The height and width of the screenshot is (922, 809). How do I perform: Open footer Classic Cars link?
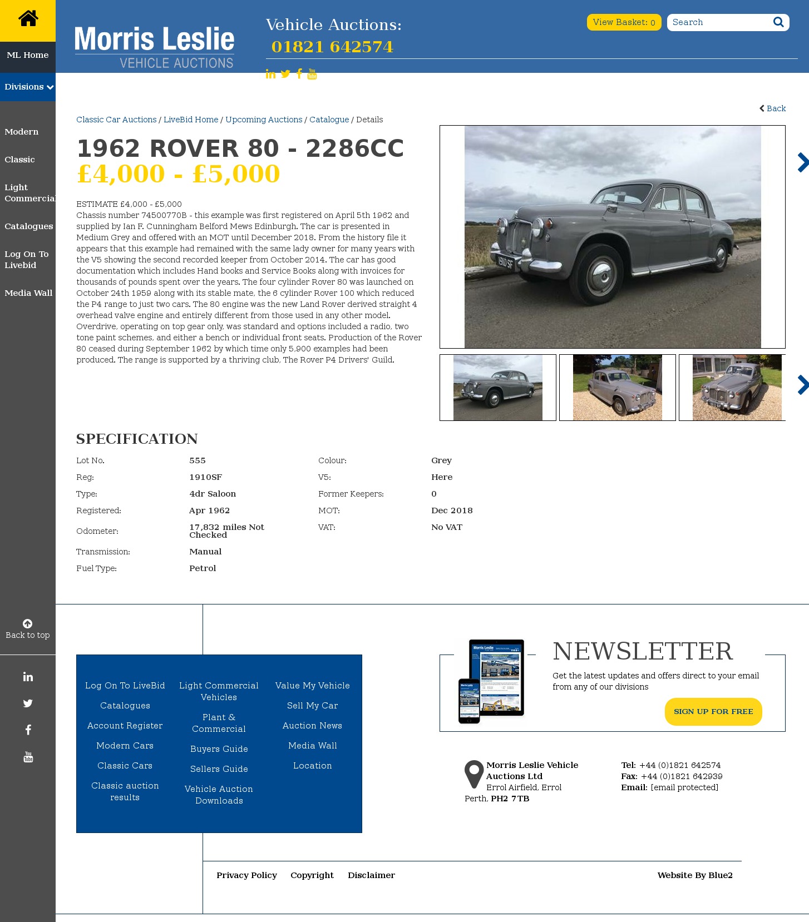point(125,766)
